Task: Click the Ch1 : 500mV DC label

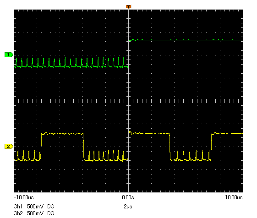Action: (x=34, y=207)
